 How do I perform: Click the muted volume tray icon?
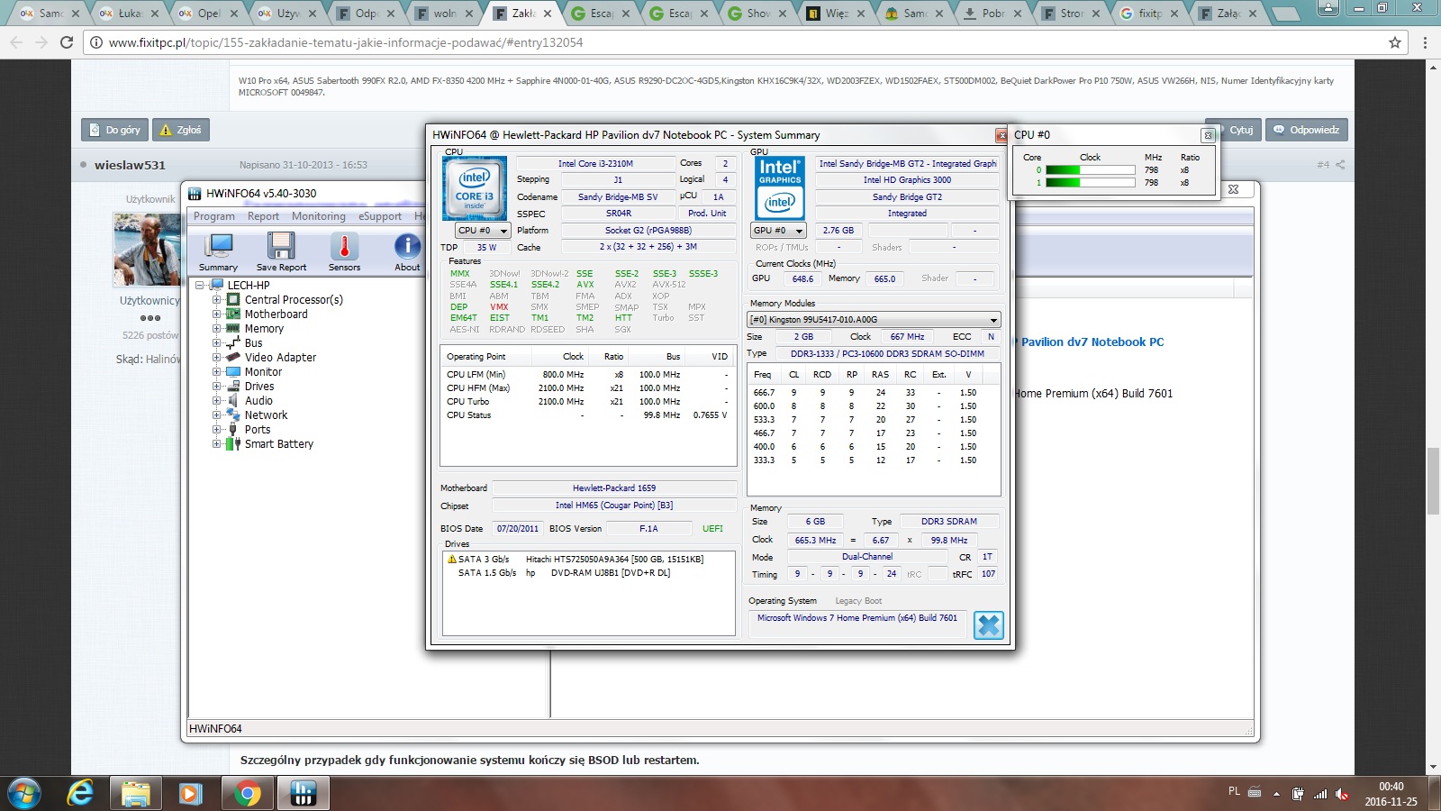[1342, 794]
